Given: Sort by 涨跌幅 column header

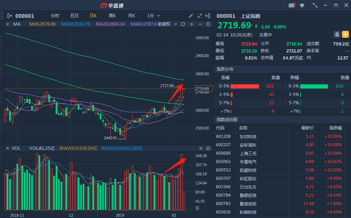Looking at the screenshot, I should (x=336, y=128).
